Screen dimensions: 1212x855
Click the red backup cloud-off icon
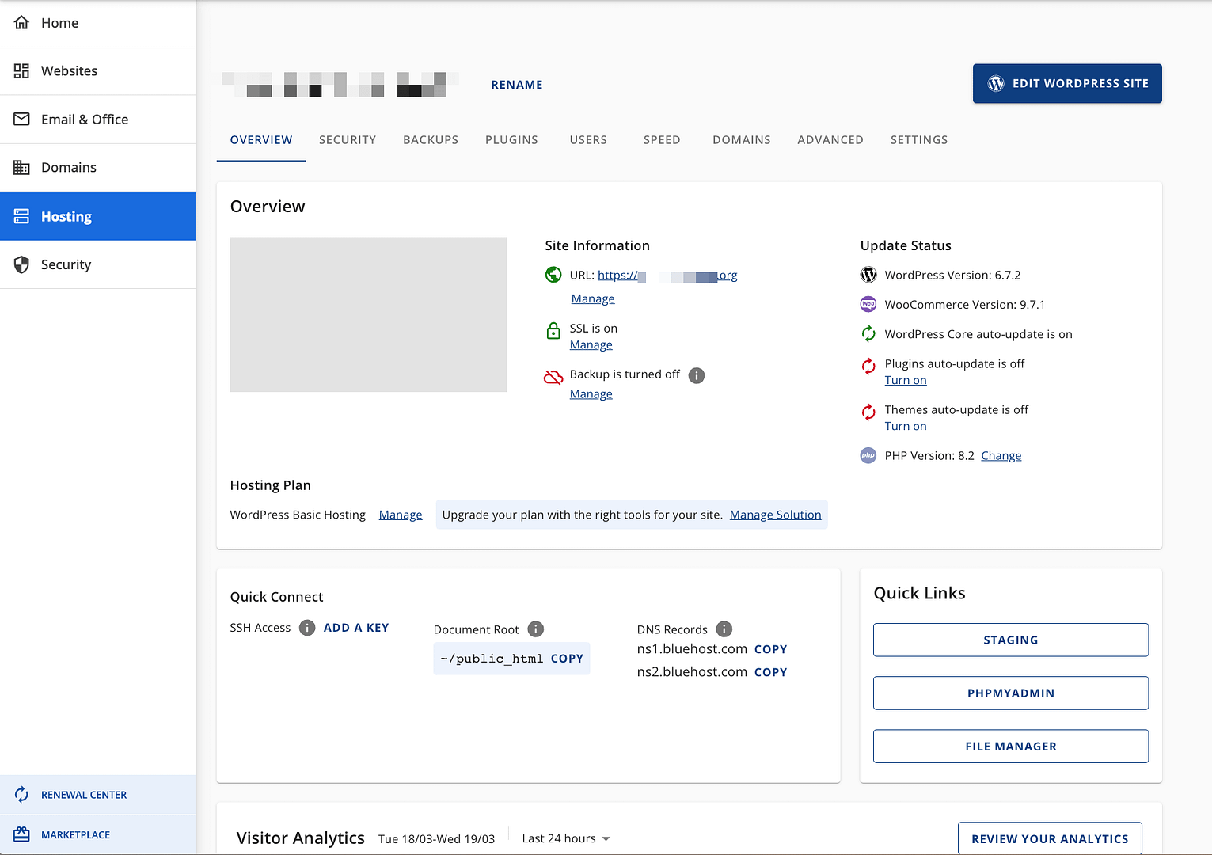coord(553,377)
